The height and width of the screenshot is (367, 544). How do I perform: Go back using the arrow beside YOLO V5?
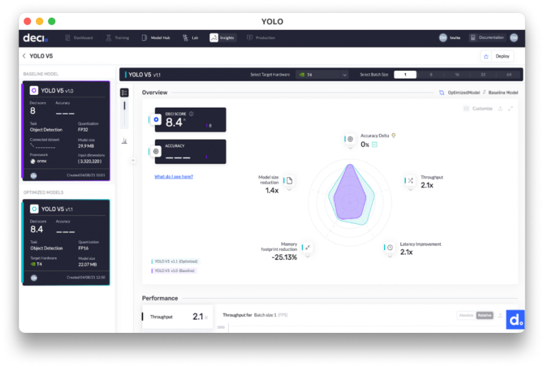(x=24, y=56)
